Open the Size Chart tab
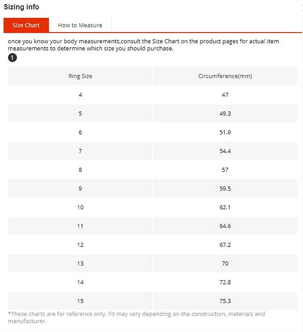The height and width of the screenshot is (332, 303). pos(26,25)
